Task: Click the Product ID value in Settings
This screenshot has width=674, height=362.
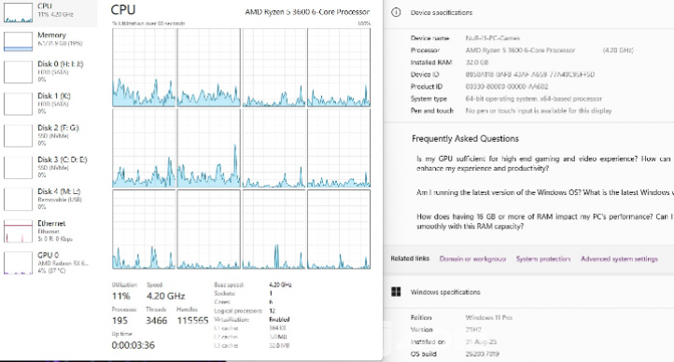Action: [x=507, y=87]
